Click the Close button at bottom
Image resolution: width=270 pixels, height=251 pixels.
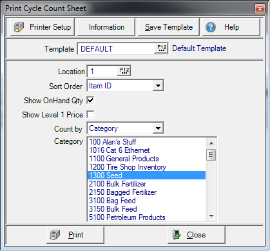coord(197,235)
